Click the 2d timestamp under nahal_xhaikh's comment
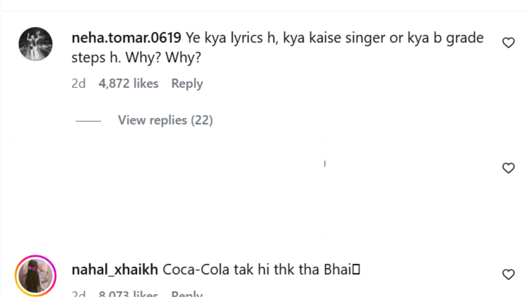Image resolution: width=530 pixels, height=298 pixels. [78, 294]
